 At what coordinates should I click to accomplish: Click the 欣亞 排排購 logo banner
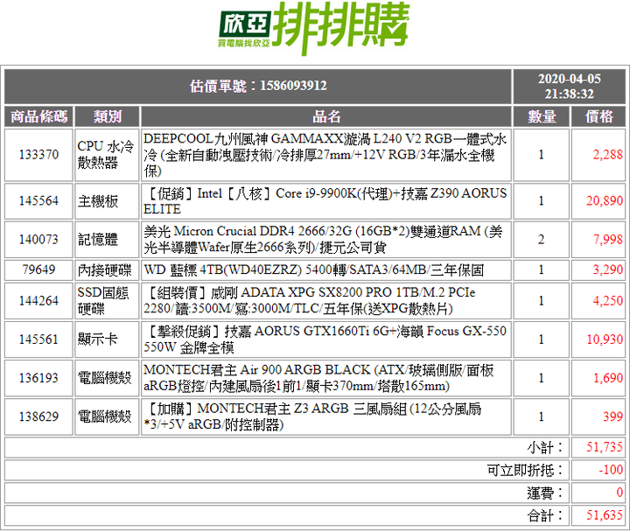pos(314,28)
